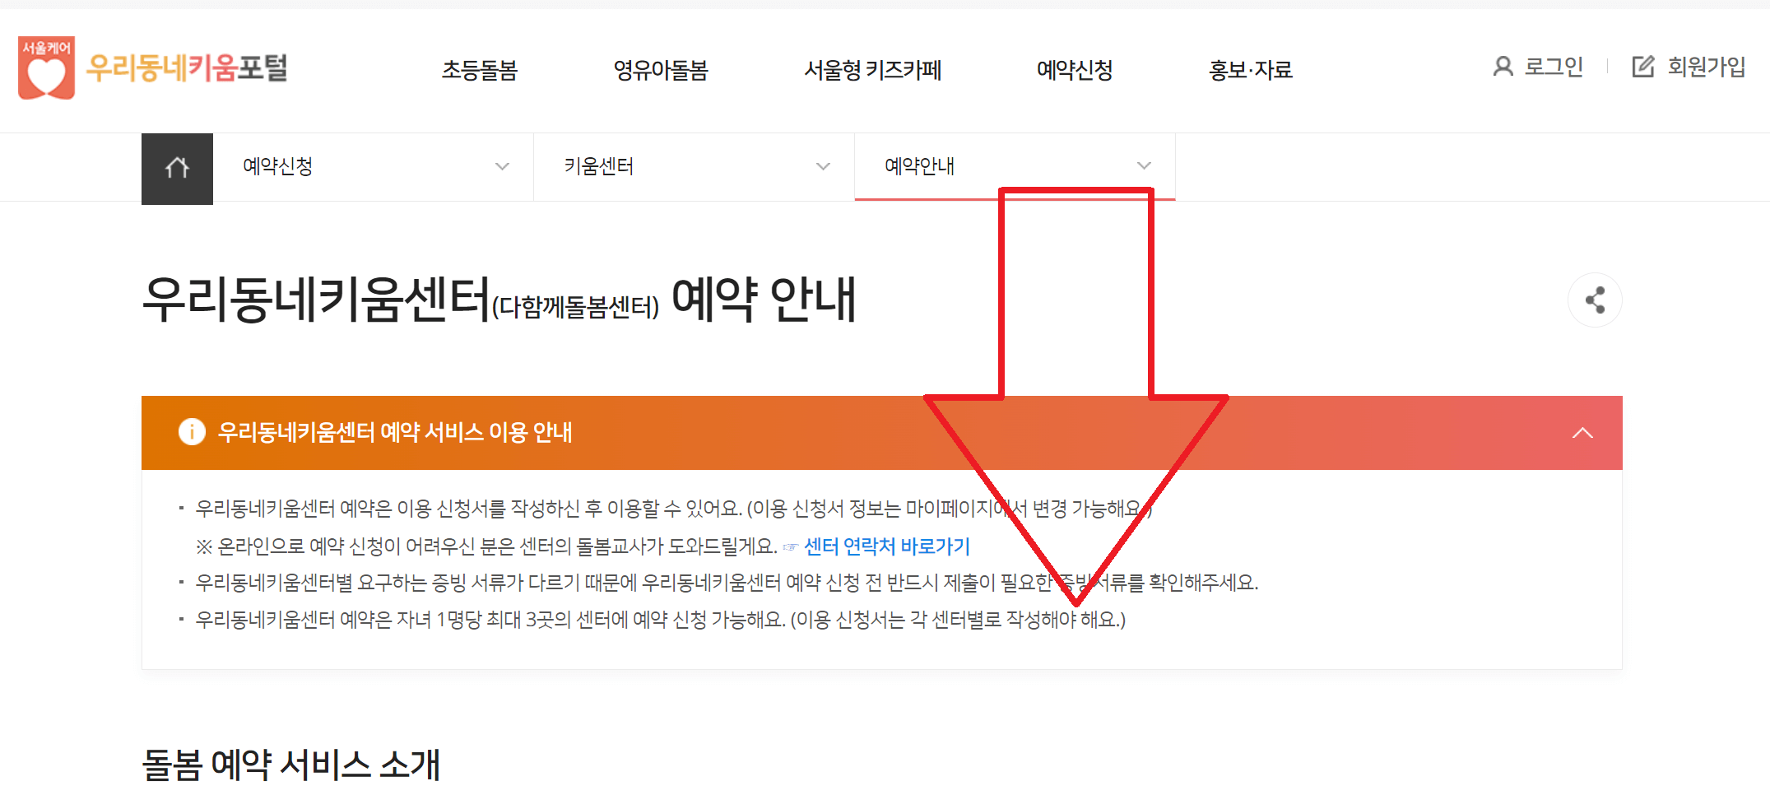The image size is (1770, 809).
Task: Open the 서울형 키즈카페 menu
Action: point(874,72)
